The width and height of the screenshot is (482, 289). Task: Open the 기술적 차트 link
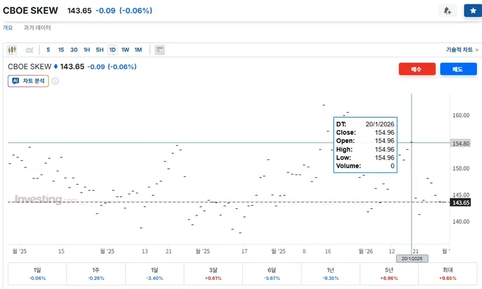coord(462,49)
